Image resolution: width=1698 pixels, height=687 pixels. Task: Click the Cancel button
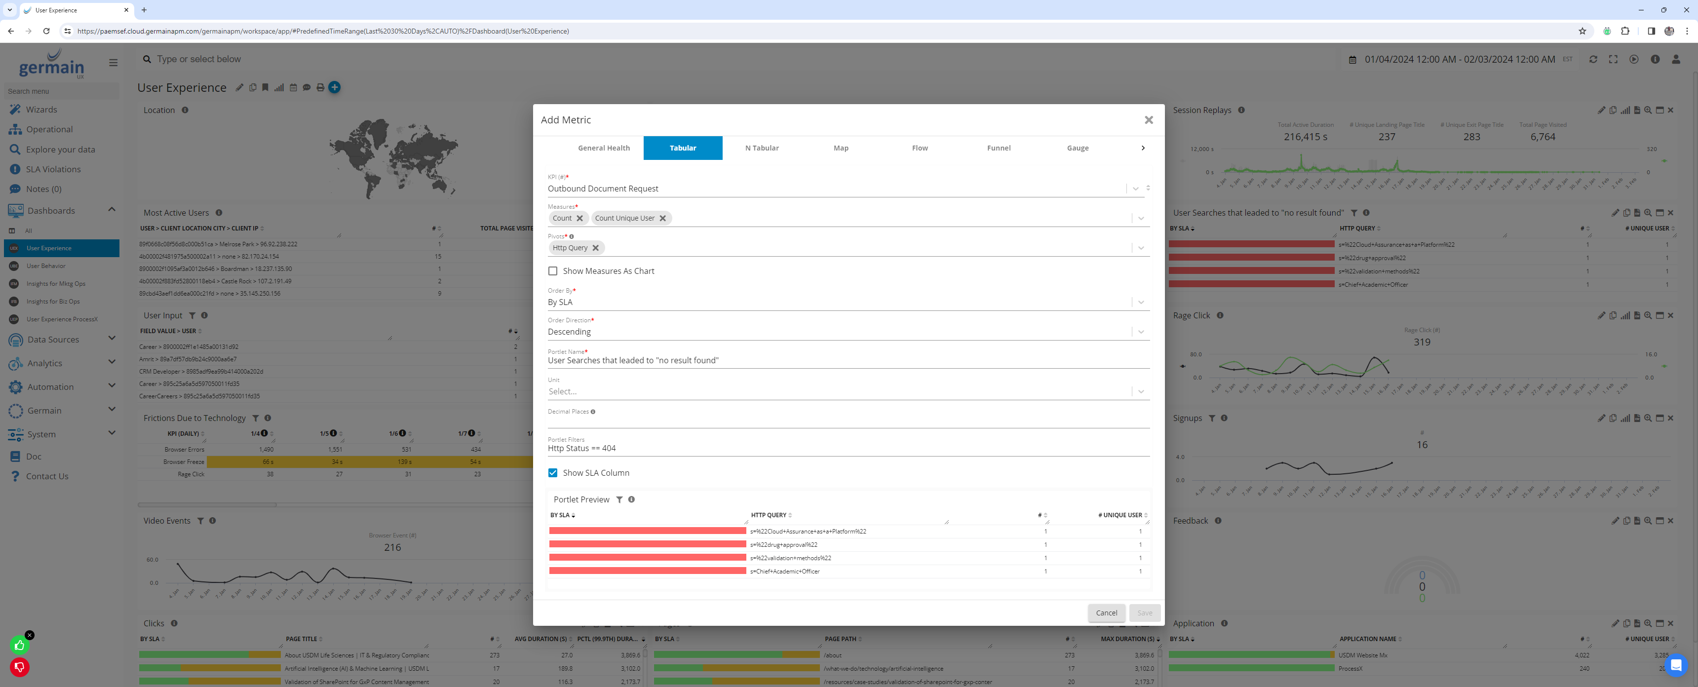tap(1106, 612)
